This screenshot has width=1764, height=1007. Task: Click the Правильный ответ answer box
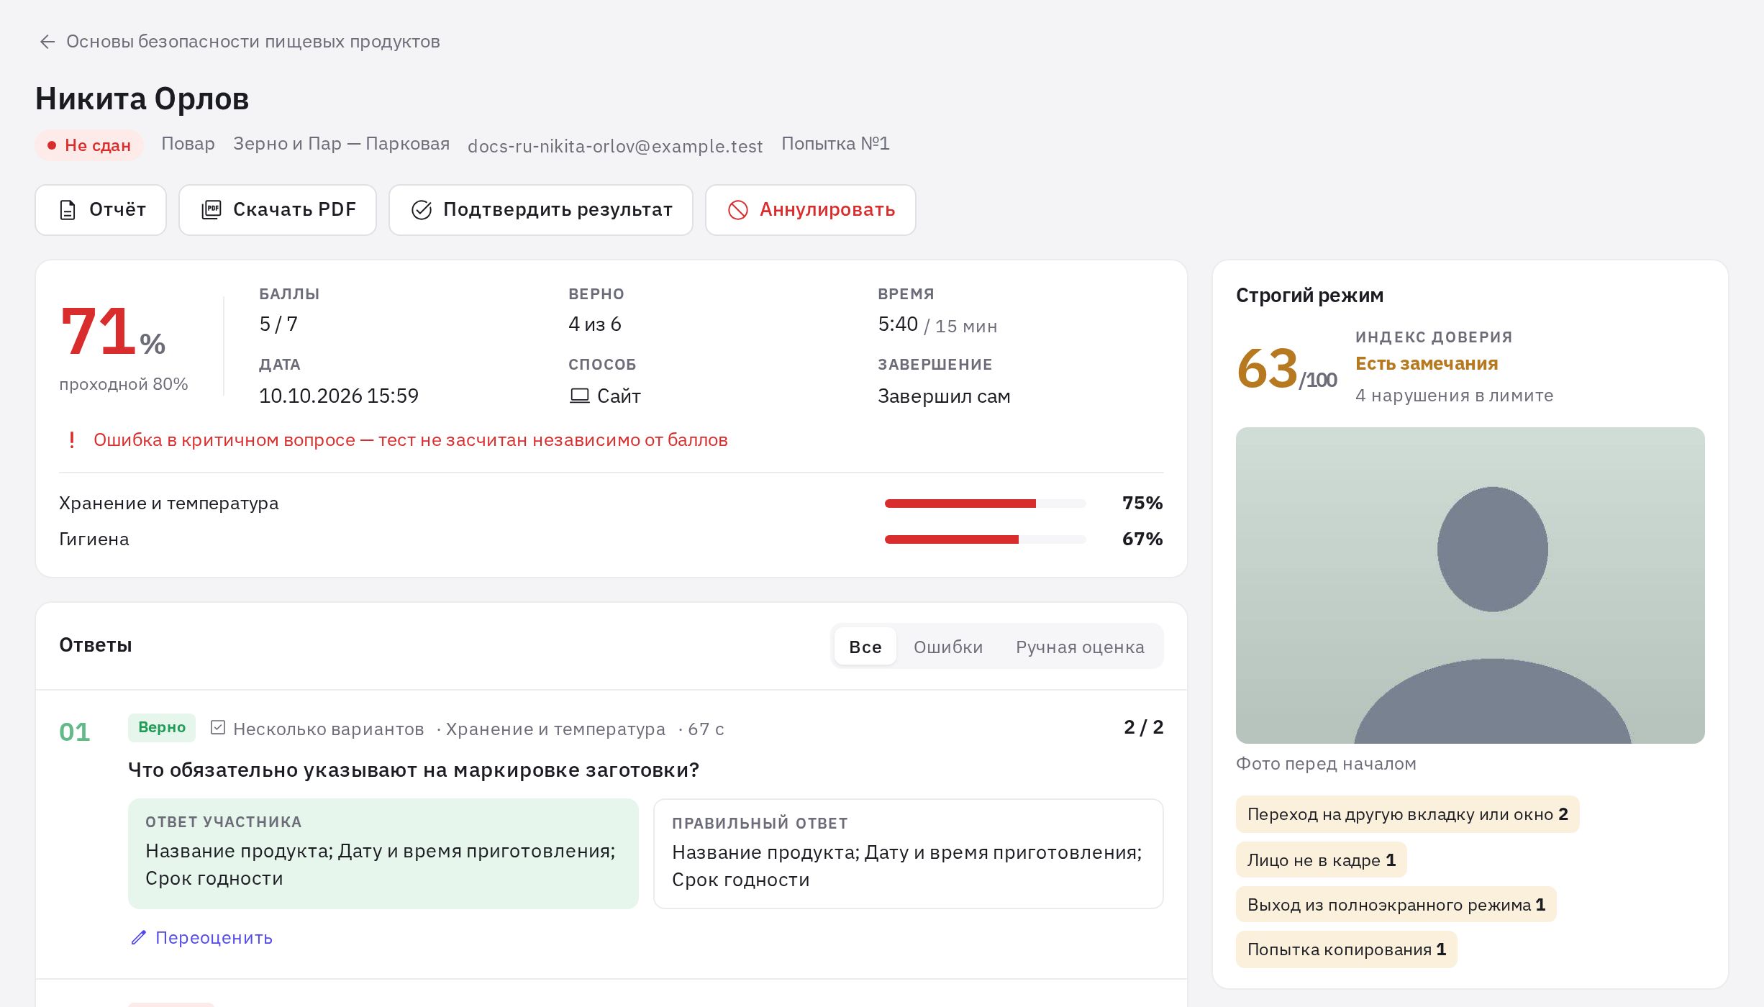pyautogui.click(x=909, y=854)
